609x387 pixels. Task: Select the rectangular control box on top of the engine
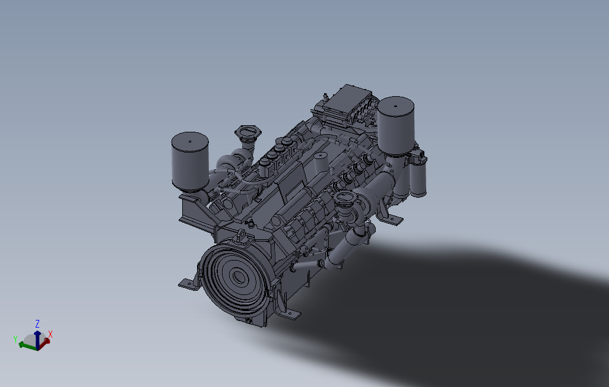click(x=348, y=103)
